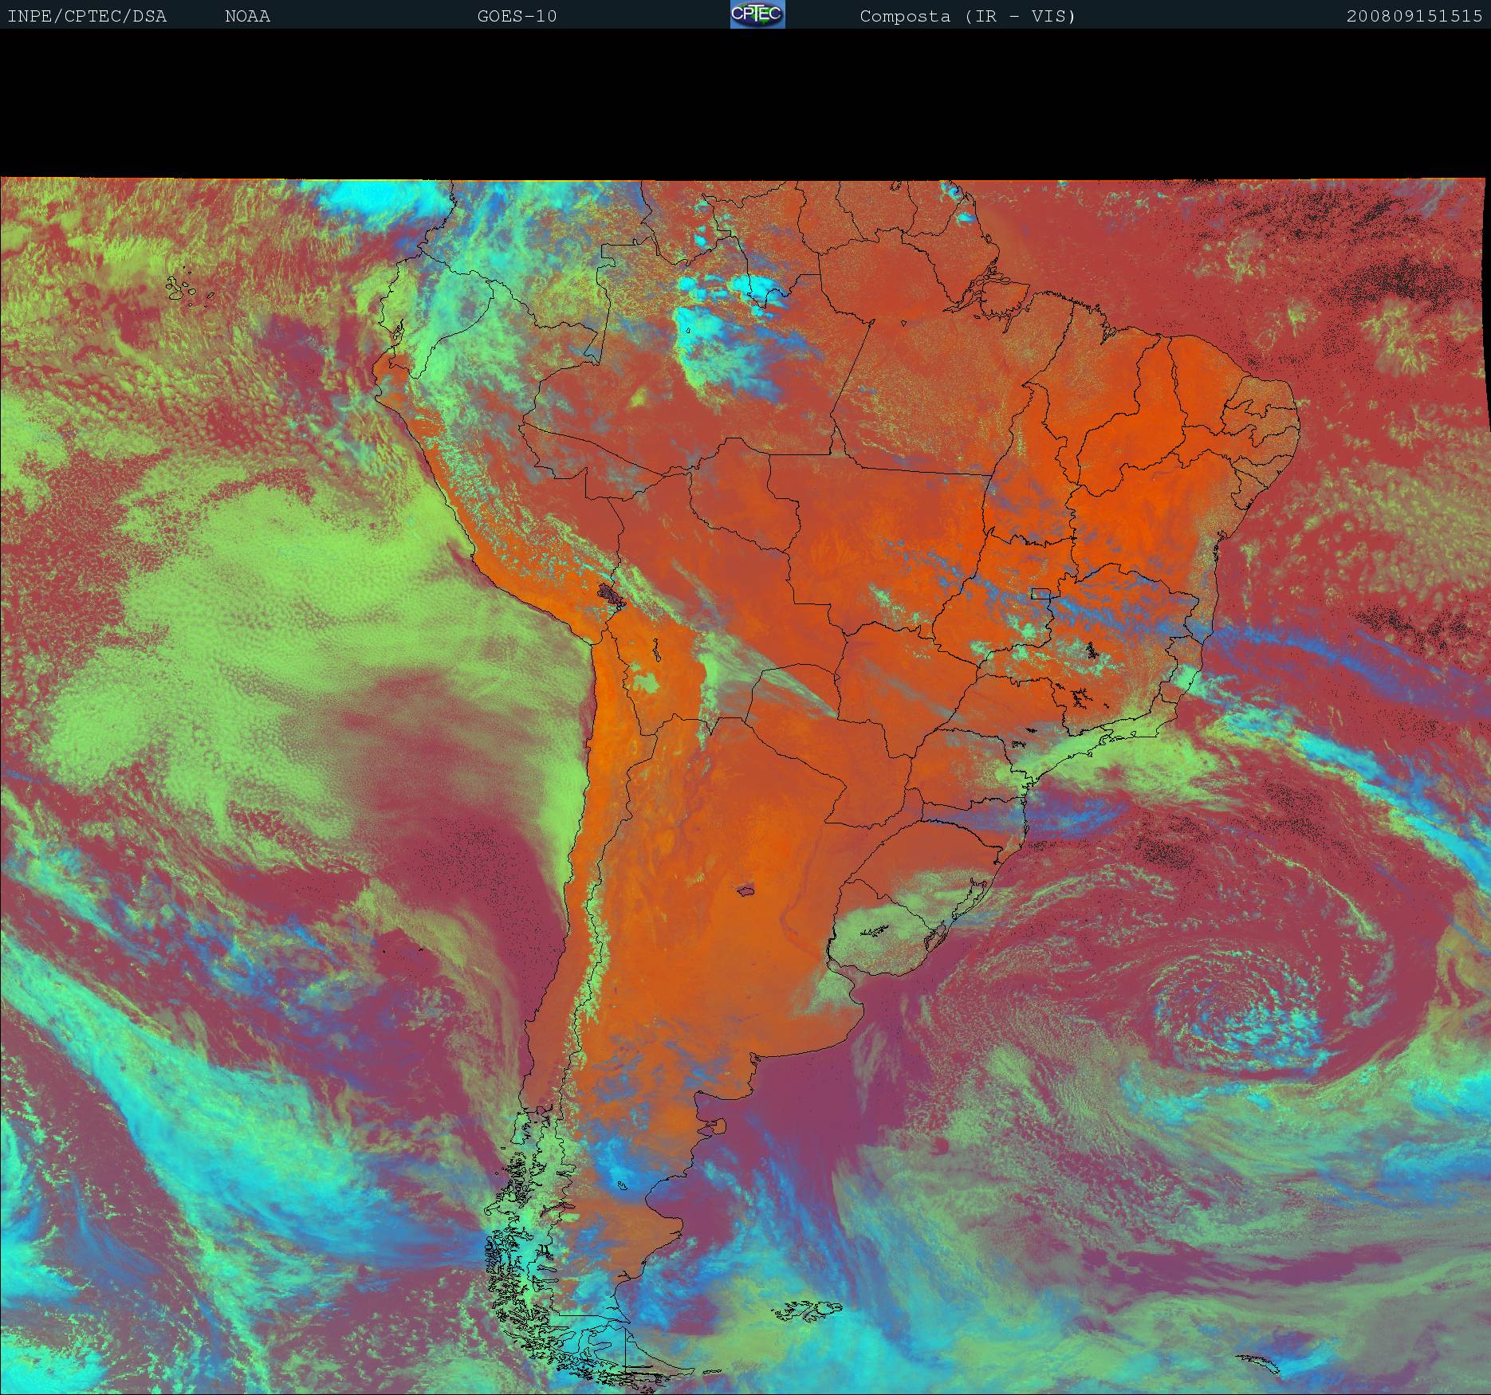Screen dimensions: 1491x1395
Task: Click the Composta (IR - VIS) title
Action: click(967, 17)
